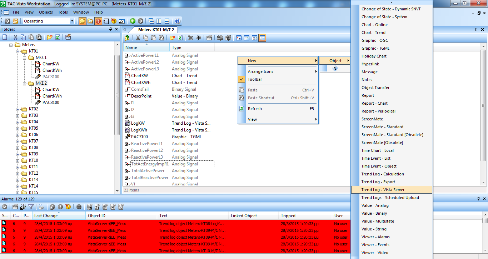Open the Operating mode dropdown
The height and width of the screenshot is (259, 488).
coord(72,21)
